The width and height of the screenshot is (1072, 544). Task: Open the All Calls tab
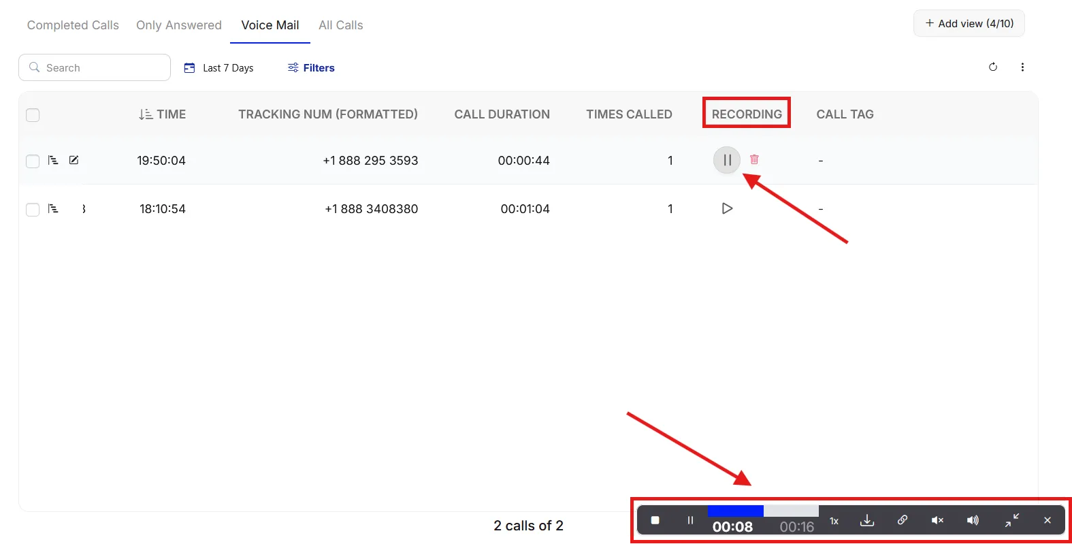(341, 25)
